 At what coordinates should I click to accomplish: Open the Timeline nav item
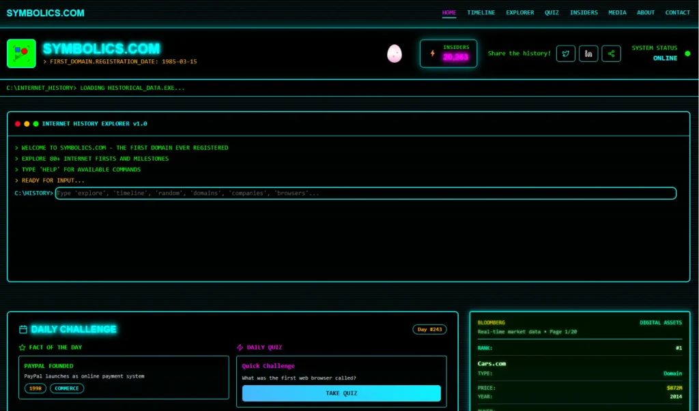click(x=481, y=12)
